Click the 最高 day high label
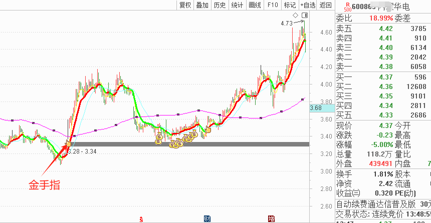 402,135
